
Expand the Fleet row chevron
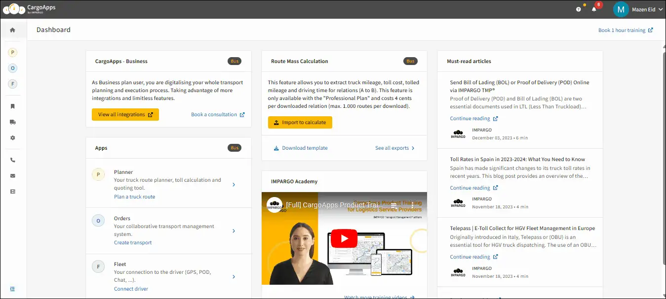234,277
